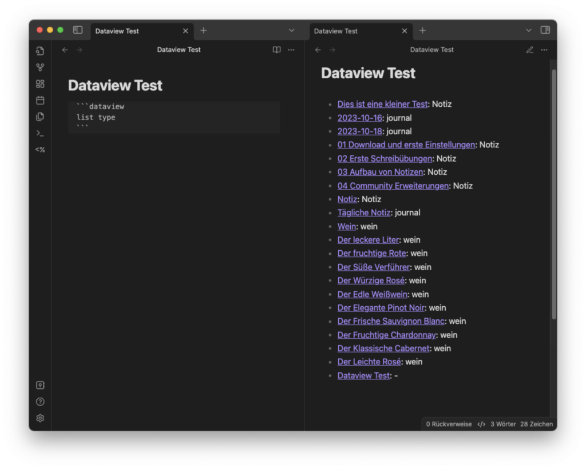
Task: Open Der Würzige Rosé link
Action: click(x=371, y=280)
